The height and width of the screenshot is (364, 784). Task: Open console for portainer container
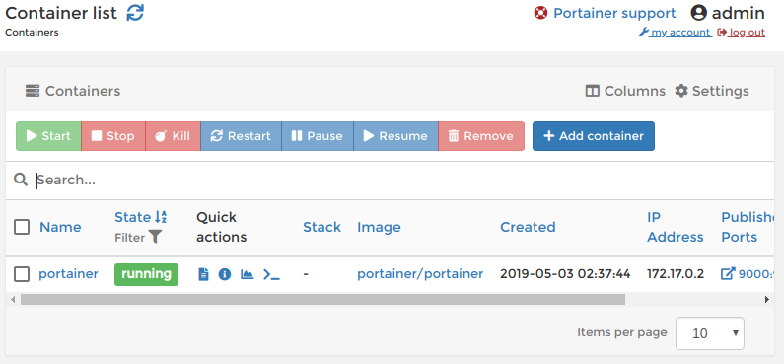point(271,274)
